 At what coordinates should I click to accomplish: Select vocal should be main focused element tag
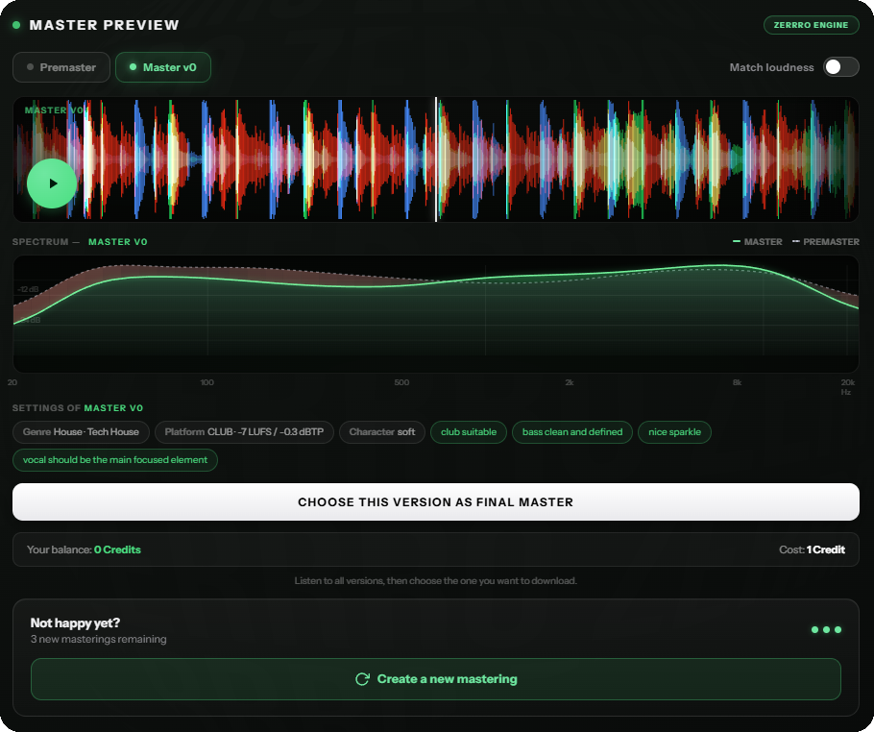tap(115, 460)
